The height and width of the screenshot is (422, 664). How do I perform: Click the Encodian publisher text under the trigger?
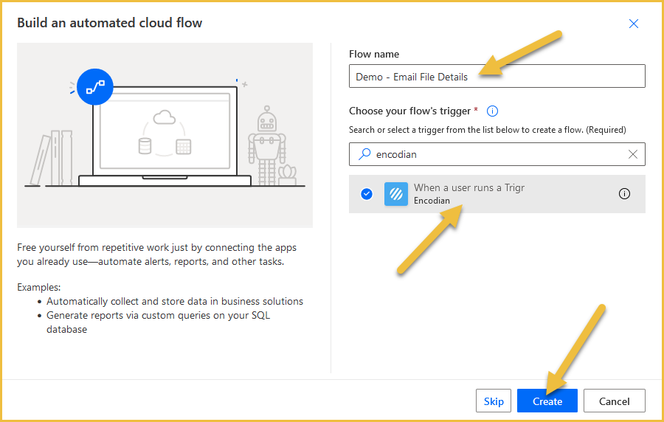(x=432, y=201)
